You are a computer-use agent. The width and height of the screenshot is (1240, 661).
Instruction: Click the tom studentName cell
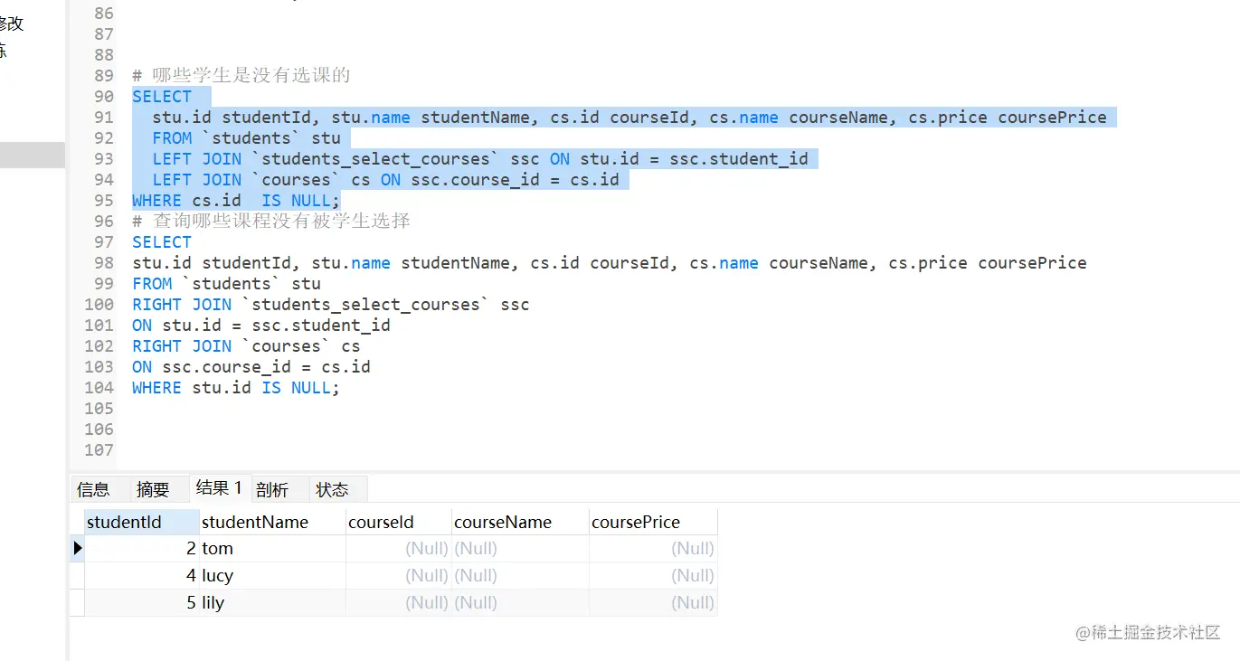272,548
